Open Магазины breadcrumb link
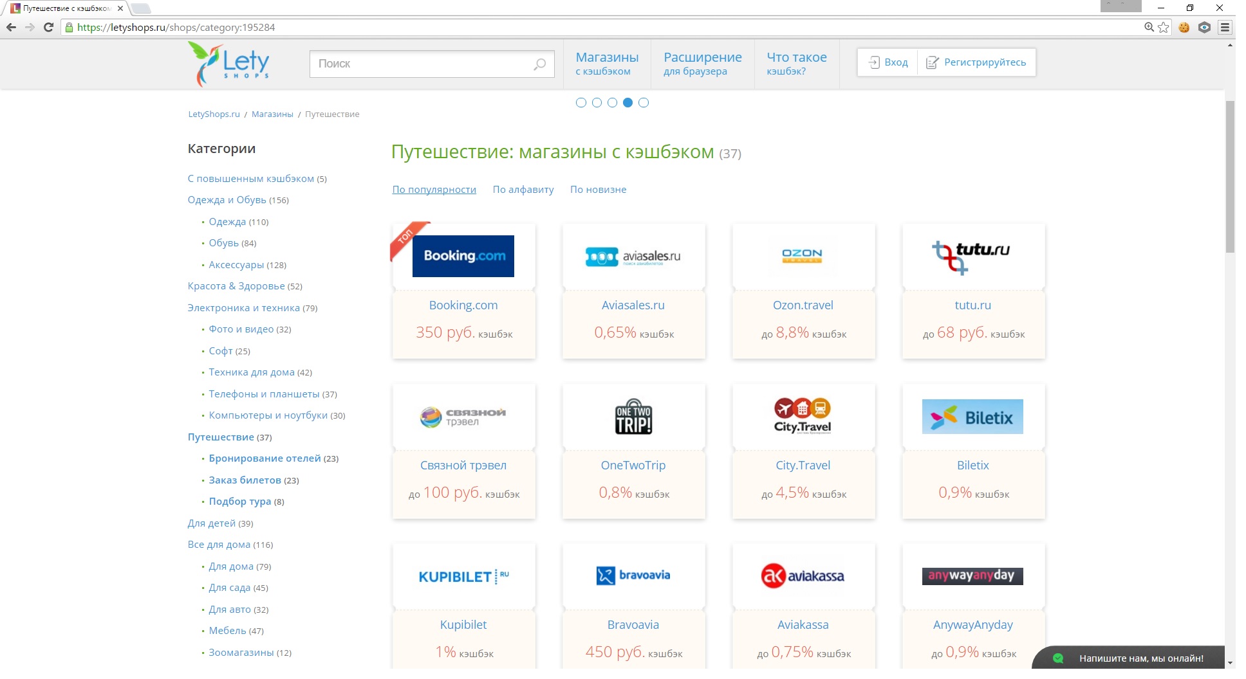The height and width of the screenshot is (679, 1246). [272, 114]
